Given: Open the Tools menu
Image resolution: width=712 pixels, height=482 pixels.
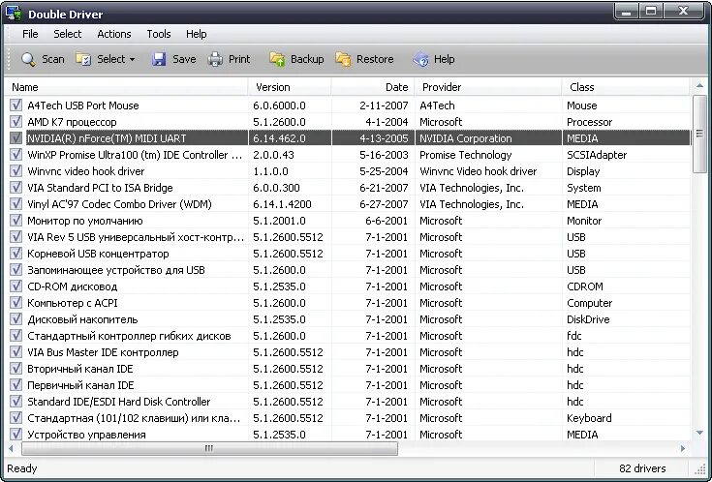Looking at the screenshot, I should (x=159, y=34).
